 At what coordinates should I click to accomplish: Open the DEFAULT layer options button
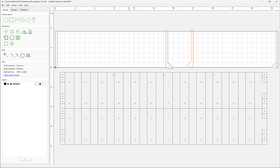[x=40, y=84]
